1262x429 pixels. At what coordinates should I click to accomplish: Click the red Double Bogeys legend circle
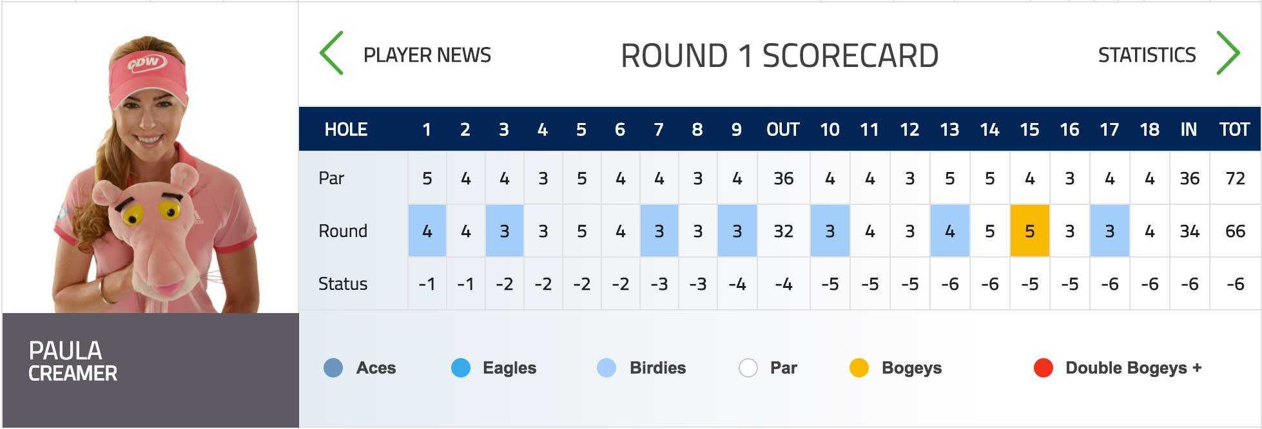[1043, 368]
